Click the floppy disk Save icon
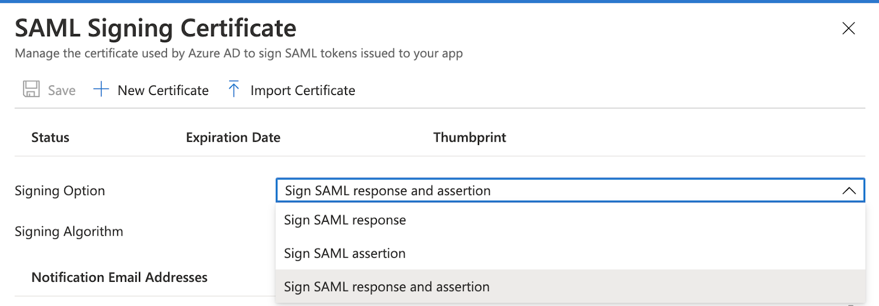The width and height of the screenshot is (879, 306). pyautogui.click(x=31, y=90)
